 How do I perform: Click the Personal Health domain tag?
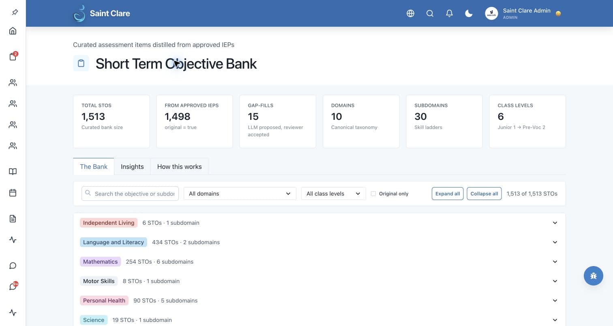104,300
